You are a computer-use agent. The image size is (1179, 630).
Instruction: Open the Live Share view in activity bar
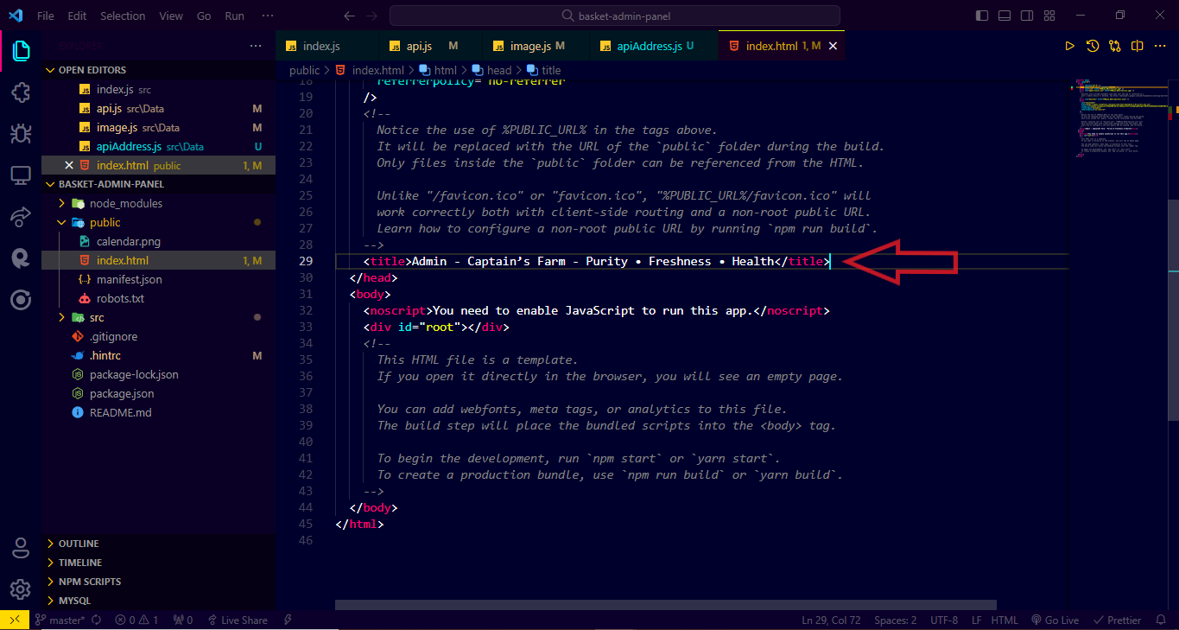[x=21, y=217]
